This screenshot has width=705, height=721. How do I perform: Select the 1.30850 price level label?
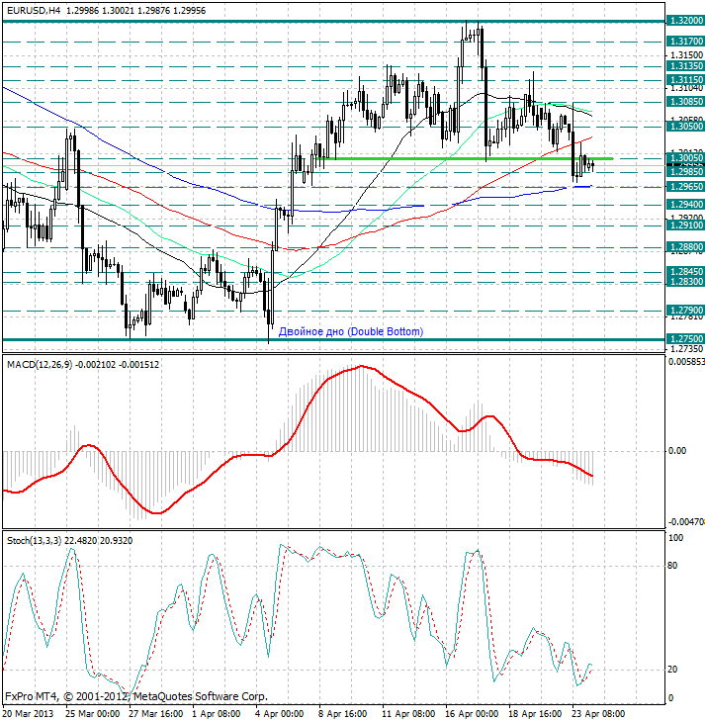pos(685,102)
